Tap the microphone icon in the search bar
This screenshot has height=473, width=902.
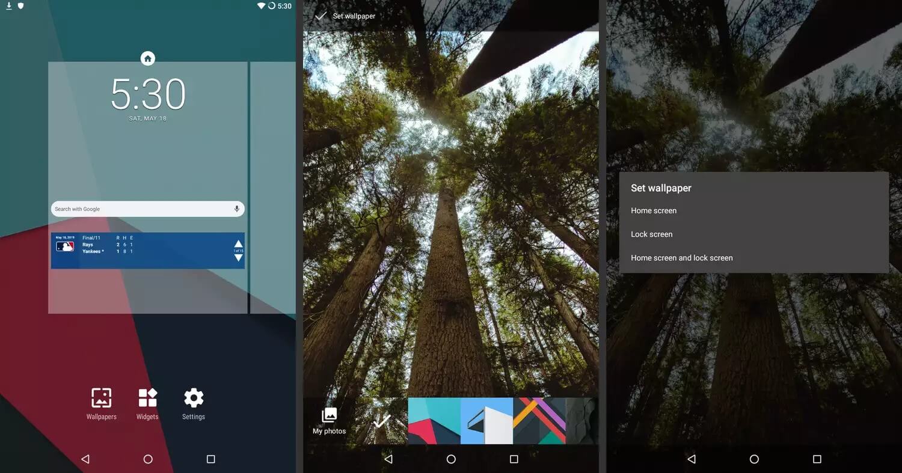(x=237, y=209)
